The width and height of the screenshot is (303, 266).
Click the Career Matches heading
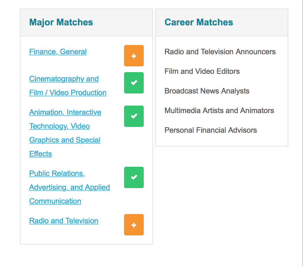199,22
